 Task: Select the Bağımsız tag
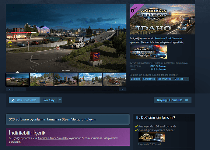point(135,79)
